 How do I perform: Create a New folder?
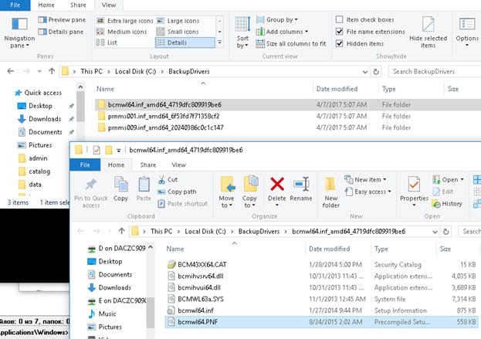coord(330,192)
